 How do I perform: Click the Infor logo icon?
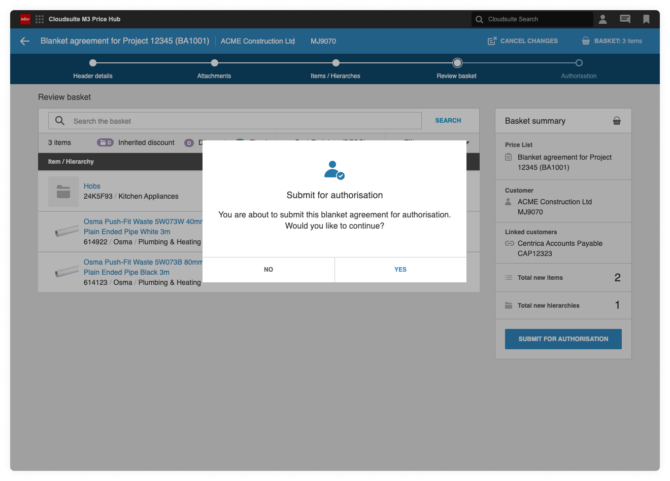(25, 19)
